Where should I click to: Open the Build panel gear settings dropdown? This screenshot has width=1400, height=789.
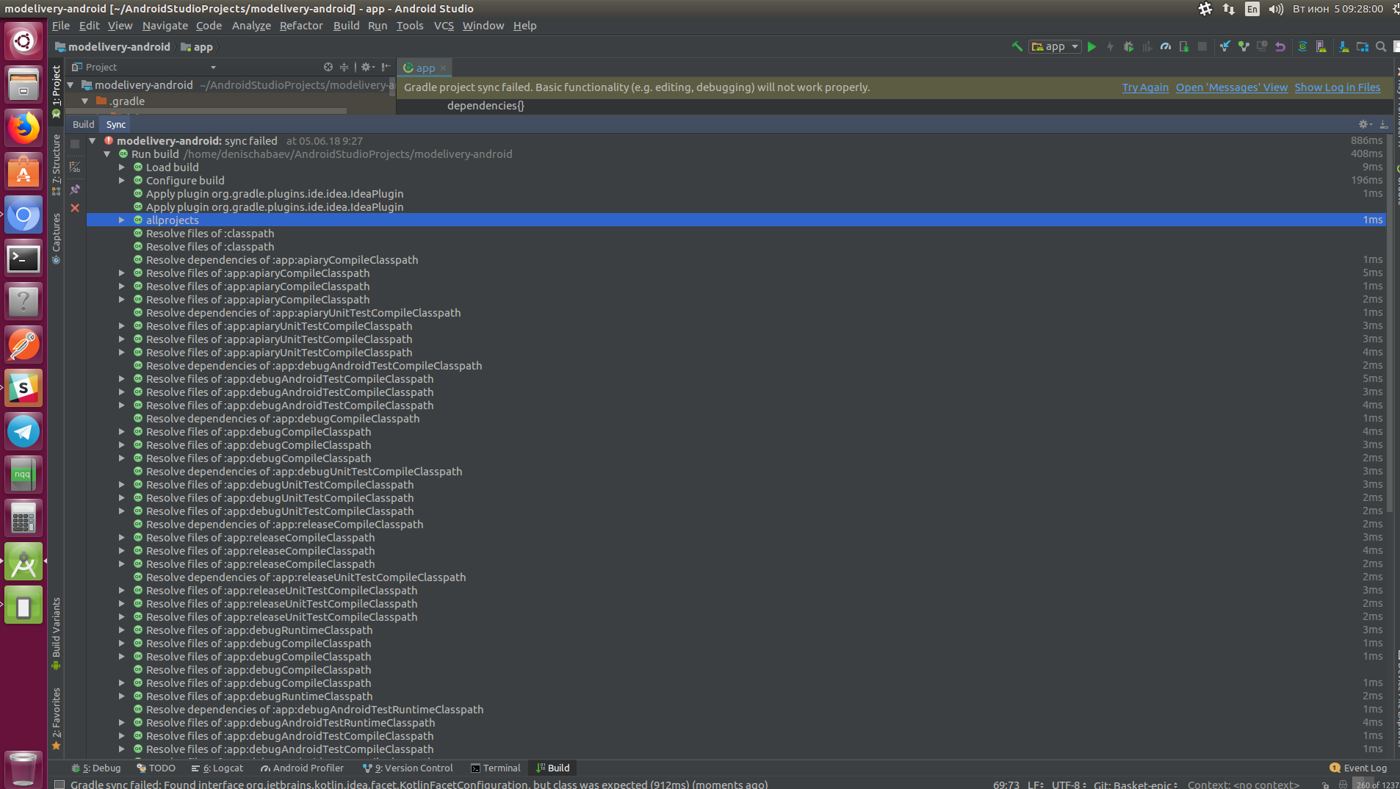click(1365, 124)
